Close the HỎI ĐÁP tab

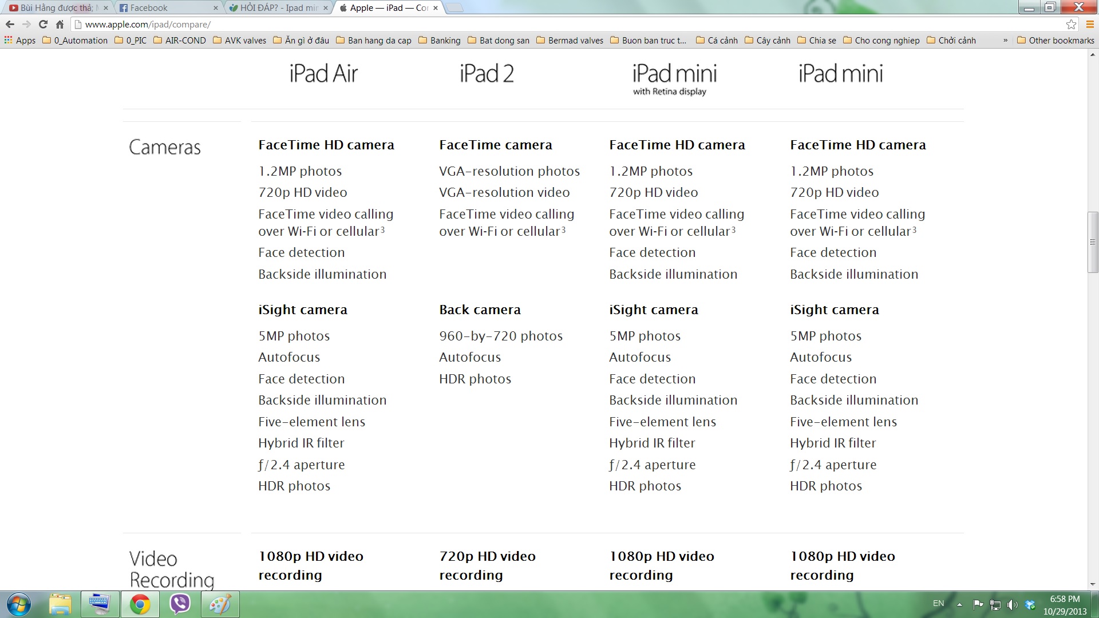pos(326,8)
